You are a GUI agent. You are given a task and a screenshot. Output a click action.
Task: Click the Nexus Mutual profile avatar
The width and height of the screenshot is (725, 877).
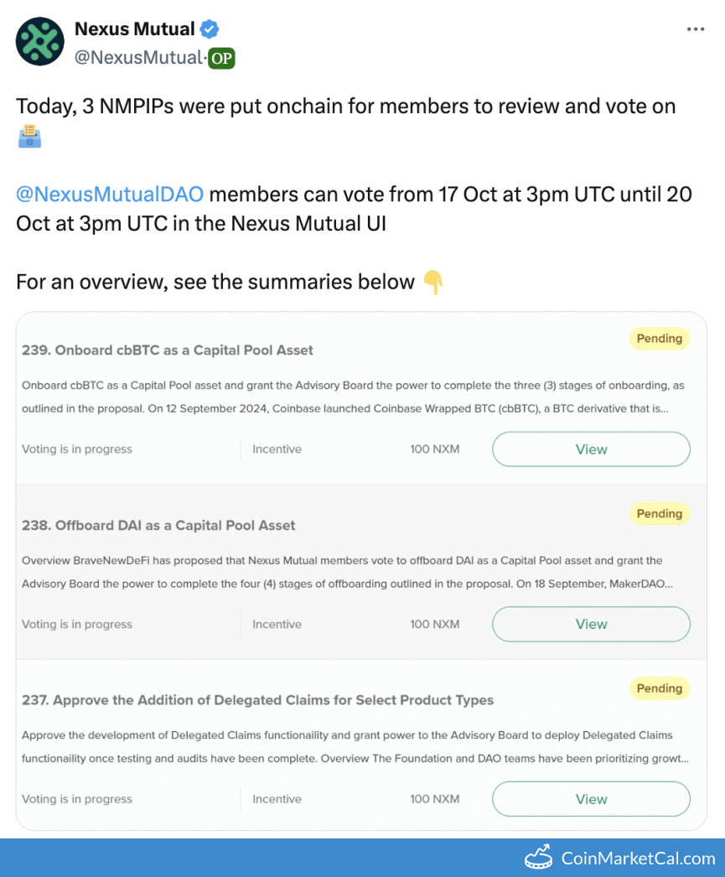(x=40, y=42)
